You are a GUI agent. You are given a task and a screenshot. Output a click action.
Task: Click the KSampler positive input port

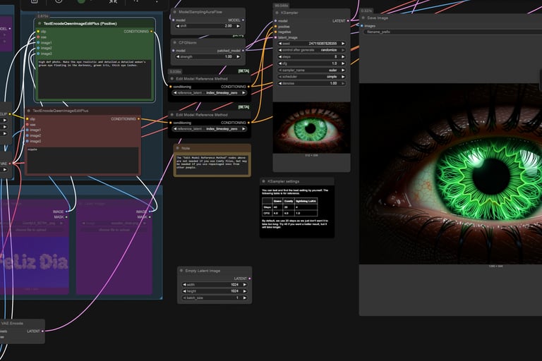tap(276, 27)
